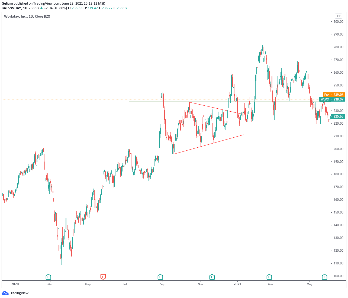Click the C:238.97 close value

tap(120, 8)
